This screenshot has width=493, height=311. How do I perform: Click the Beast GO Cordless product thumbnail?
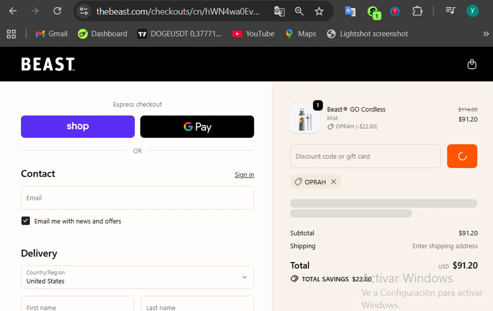pos(305,118)
